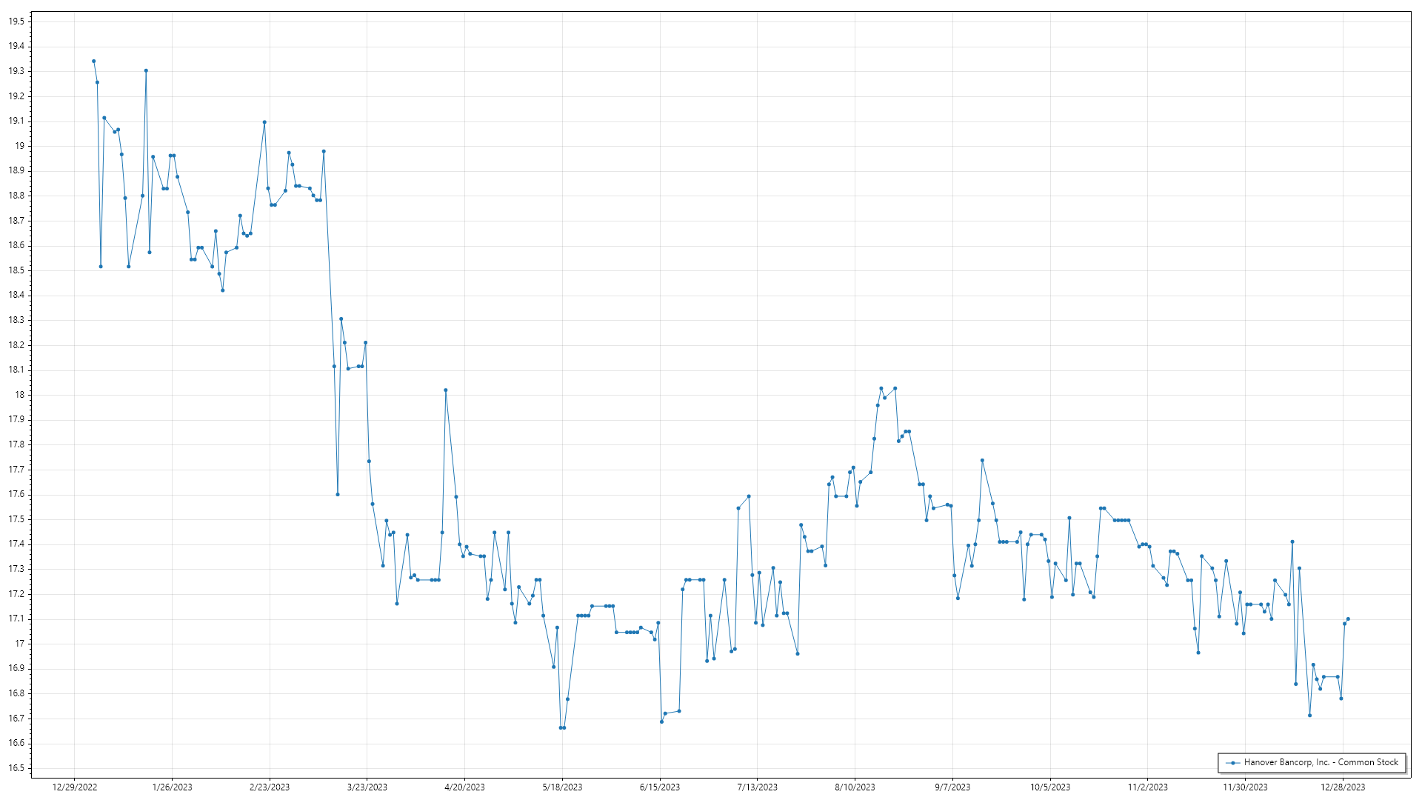
Task: Click the 10/5/2023 x-axis label
Action: [1050, 787]
